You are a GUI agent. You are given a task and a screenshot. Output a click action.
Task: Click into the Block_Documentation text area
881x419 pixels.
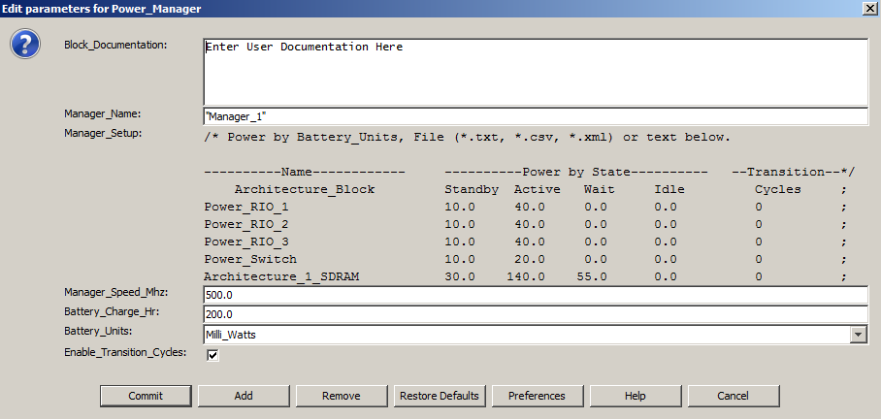536,72
